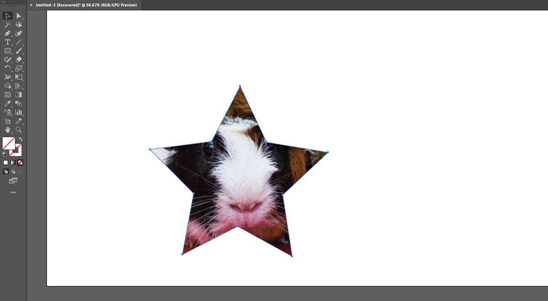Pick the Magic Wand tool

[x=7, y=24]
